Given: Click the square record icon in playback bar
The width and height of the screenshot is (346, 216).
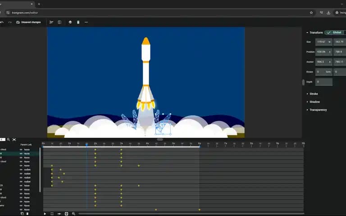Looking at the screenshot, I should coord(66,214).
